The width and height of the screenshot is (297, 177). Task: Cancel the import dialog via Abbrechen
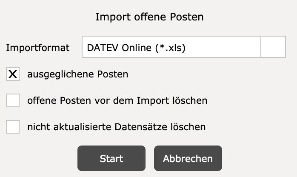188,159
